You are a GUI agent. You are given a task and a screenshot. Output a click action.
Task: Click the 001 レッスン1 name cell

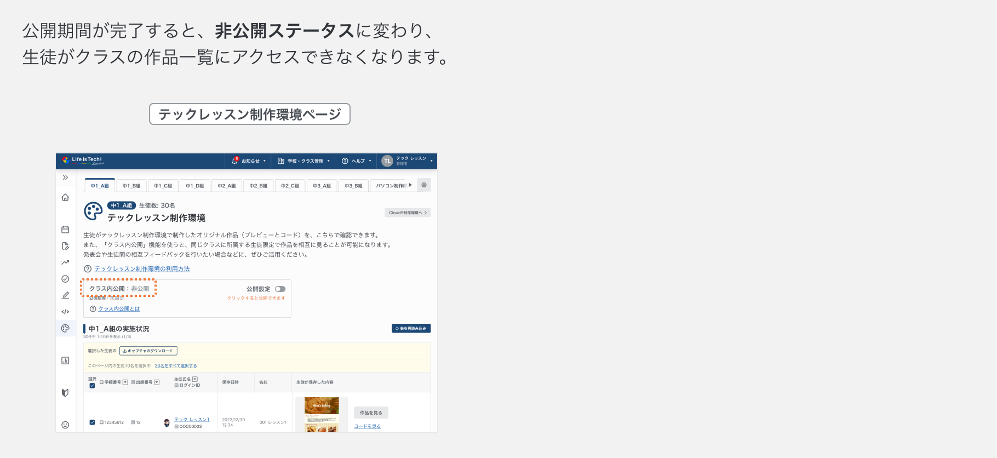(x=273, y=422)
